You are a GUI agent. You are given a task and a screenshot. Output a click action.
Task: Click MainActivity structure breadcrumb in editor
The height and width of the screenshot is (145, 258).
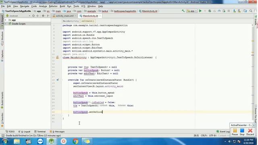coord(71,21)
